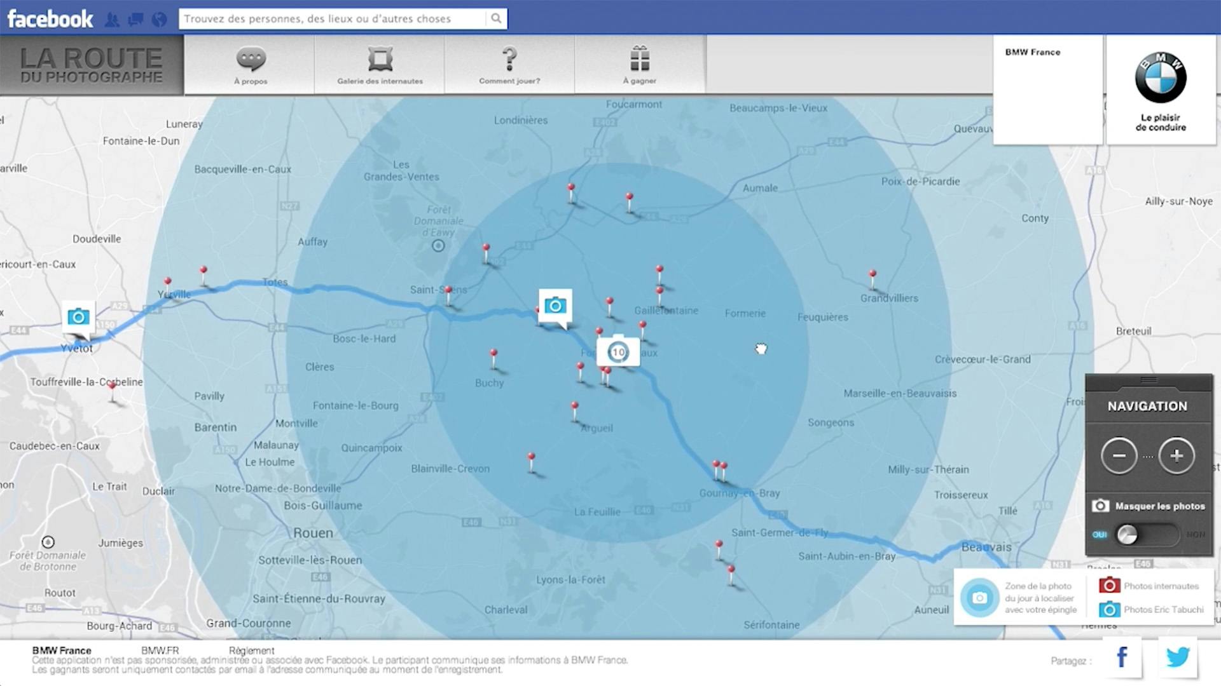This screenshot has width=1221, height=686.
Task: Open Facebook notifications globe icon
Action: [x=159, y=20]
